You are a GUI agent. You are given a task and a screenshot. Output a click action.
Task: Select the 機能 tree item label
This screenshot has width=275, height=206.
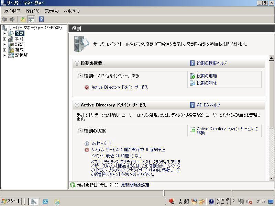(19, 39)
